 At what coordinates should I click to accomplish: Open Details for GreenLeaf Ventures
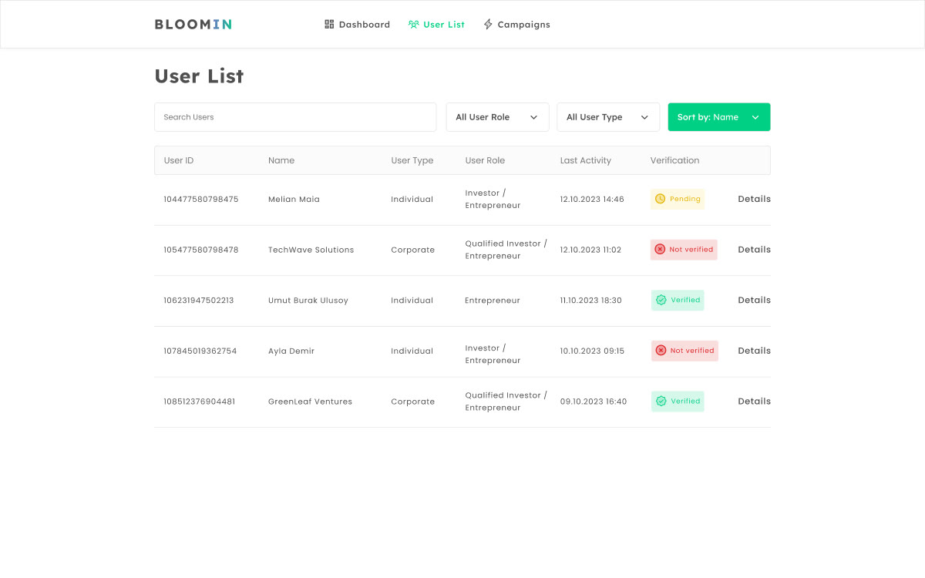pyautogui.click(x=754, y=402)
